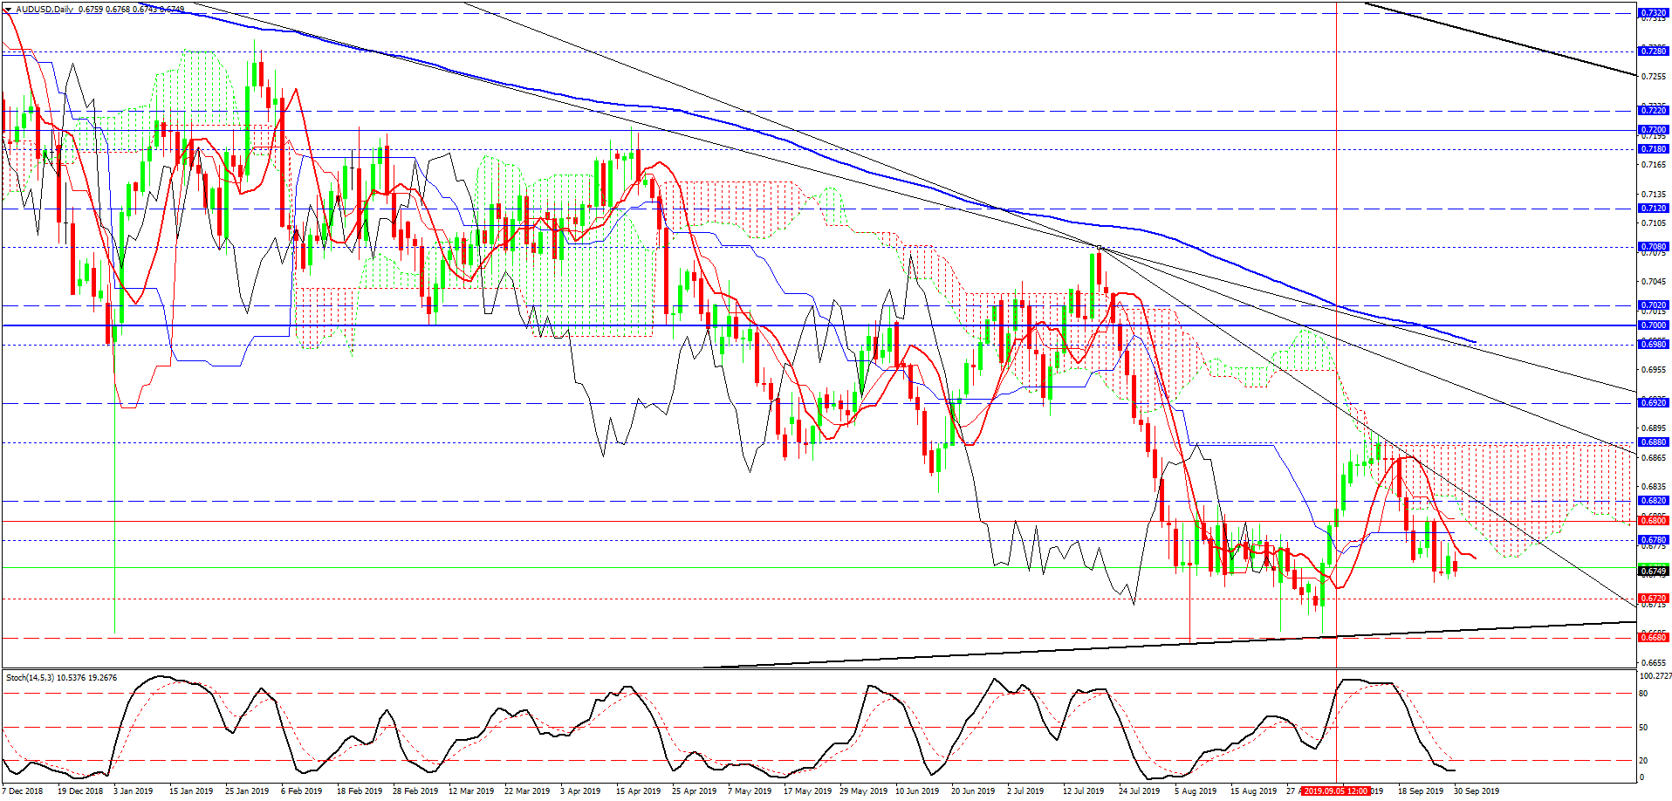1672x801 pixels.
Task: Click the 3 Apr 2019 date label
Action: click(580, 791)
